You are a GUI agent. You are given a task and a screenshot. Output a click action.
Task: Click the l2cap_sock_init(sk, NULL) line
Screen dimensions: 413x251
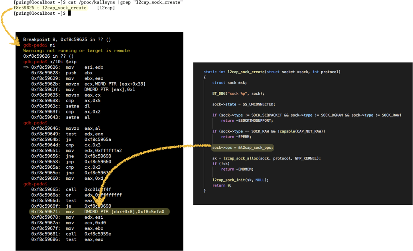coord(240,180)
